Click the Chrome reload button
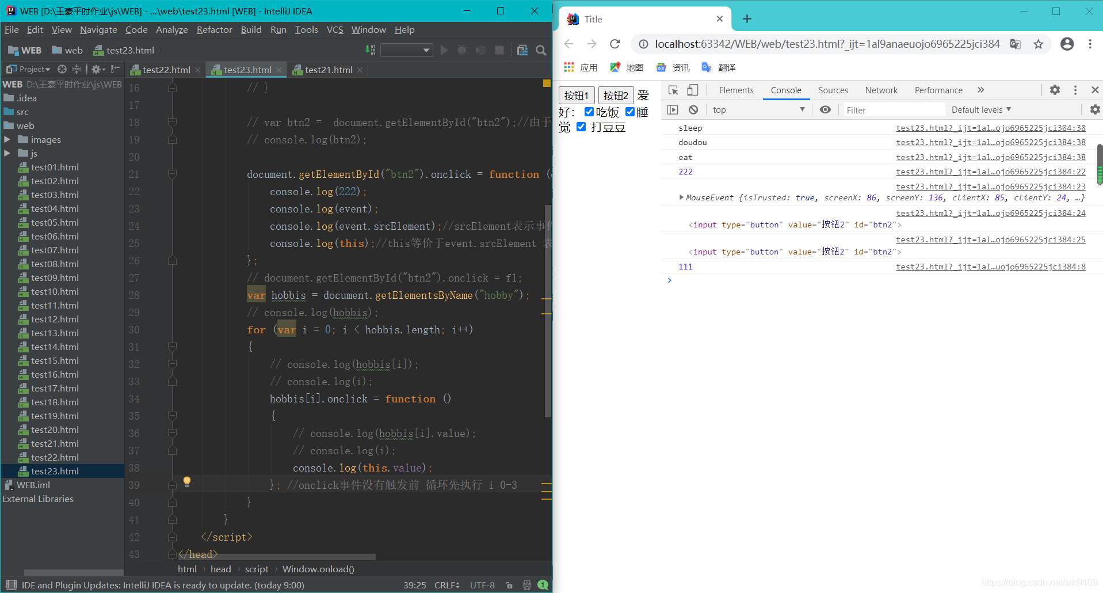The image size is (1103, 593). (x=615, y=44)
